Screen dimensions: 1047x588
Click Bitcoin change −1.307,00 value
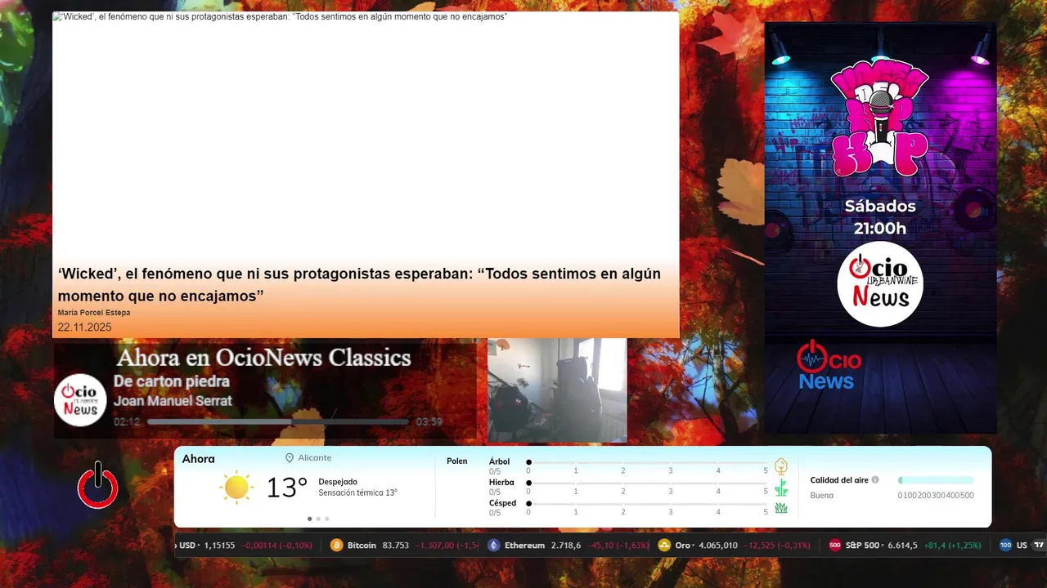point(447,546)
